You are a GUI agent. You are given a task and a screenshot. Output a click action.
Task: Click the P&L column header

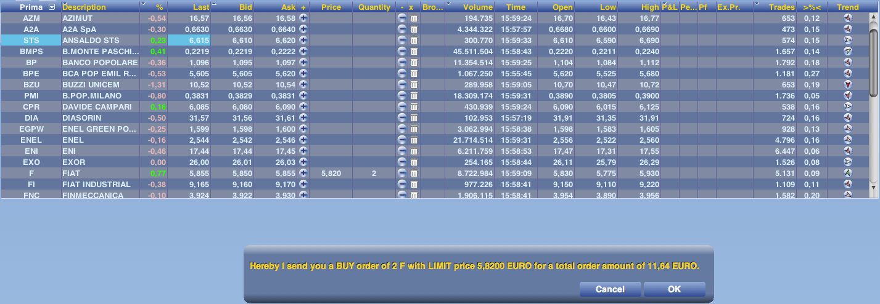click(x=669, y=7)
